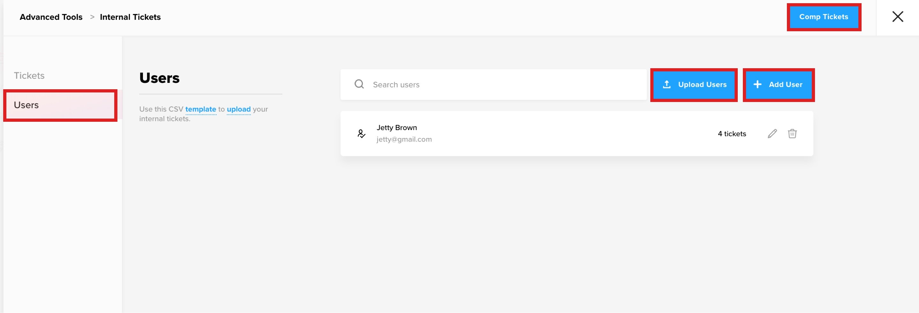Focus the Search users field
This screenshot has width=919, height=313.
click(x=493, y=84)
